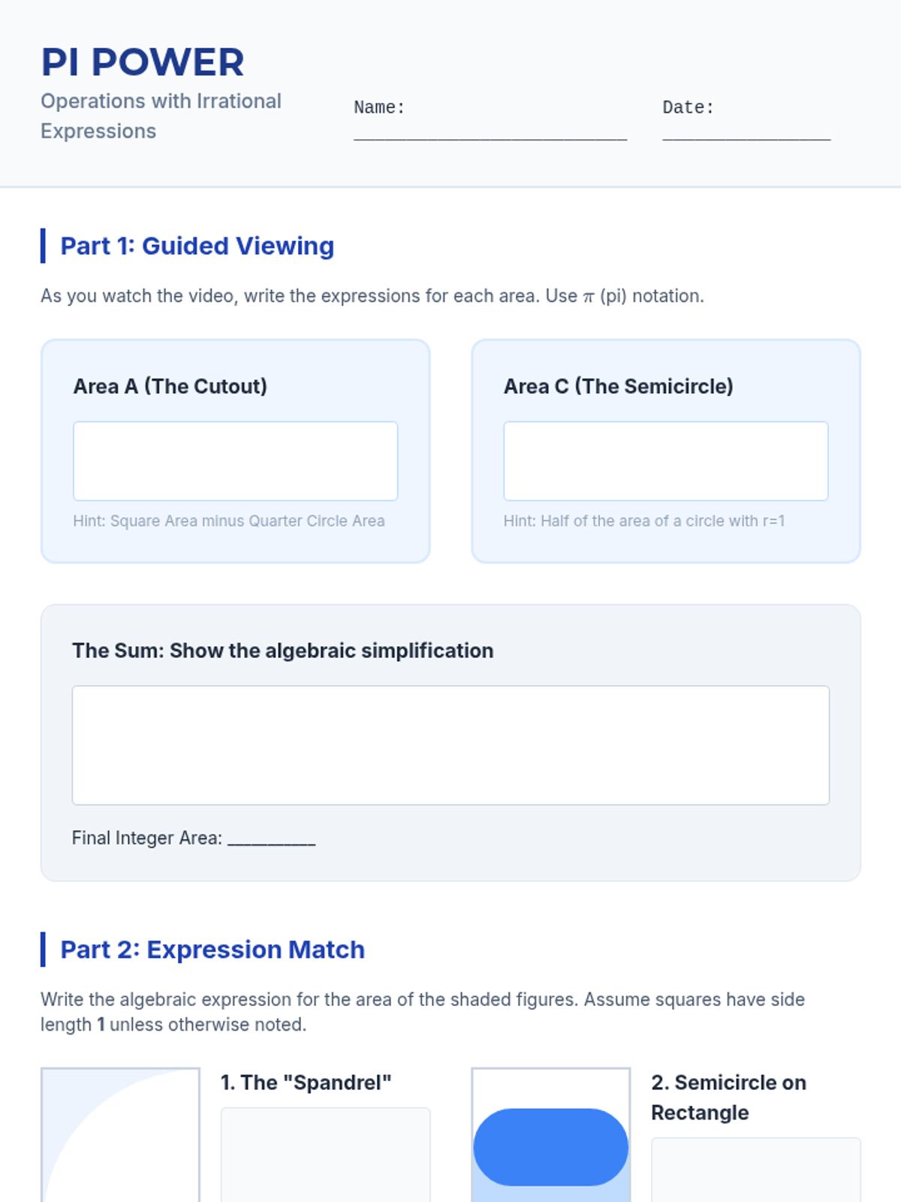The image size is (901, 1202).
Task: Click the '1. The "Spandrel"' label
Action: coord(306,1083)
